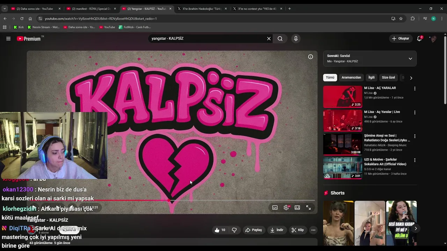This screenshot has height=251, width=447.
Task: Open more actions ellipsis below the video
Action: tap(313, 230)
